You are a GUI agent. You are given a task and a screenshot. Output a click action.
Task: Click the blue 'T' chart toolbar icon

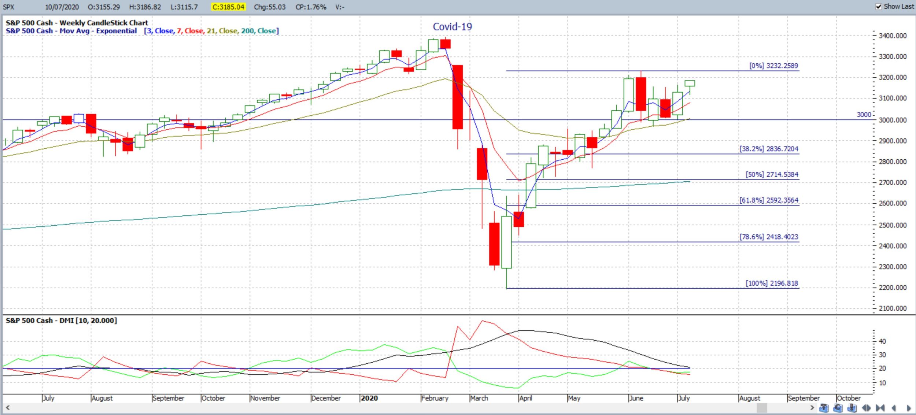click(x=824, y=408)
